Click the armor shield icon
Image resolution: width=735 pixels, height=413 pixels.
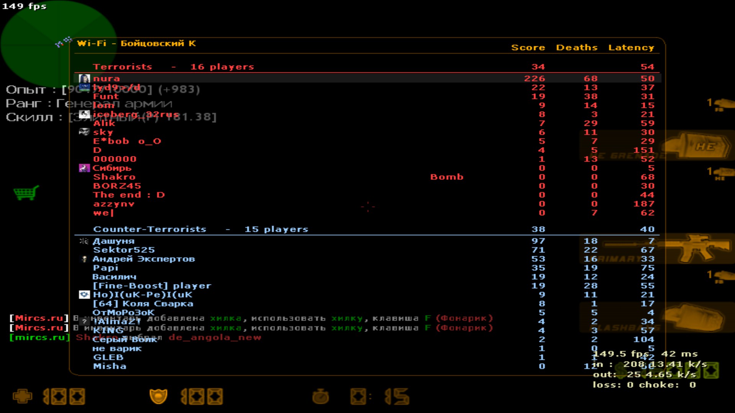click(x=158, y=396)
